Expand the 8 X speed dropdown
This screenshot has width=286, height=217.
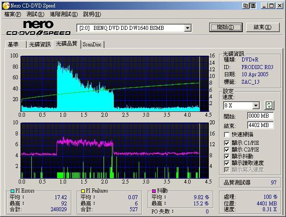coord(256,106)
